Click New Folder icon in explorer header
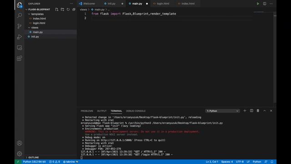 62,10
